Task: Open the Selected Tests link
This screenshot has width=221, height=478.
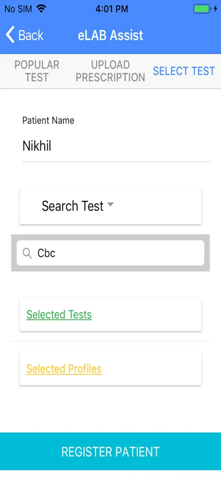Action: click(x=59, y=314)
